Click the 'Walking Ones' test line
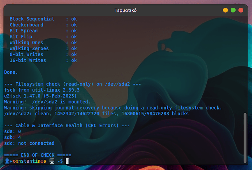This screenshot has height=170, width=252. pos(43,43)
